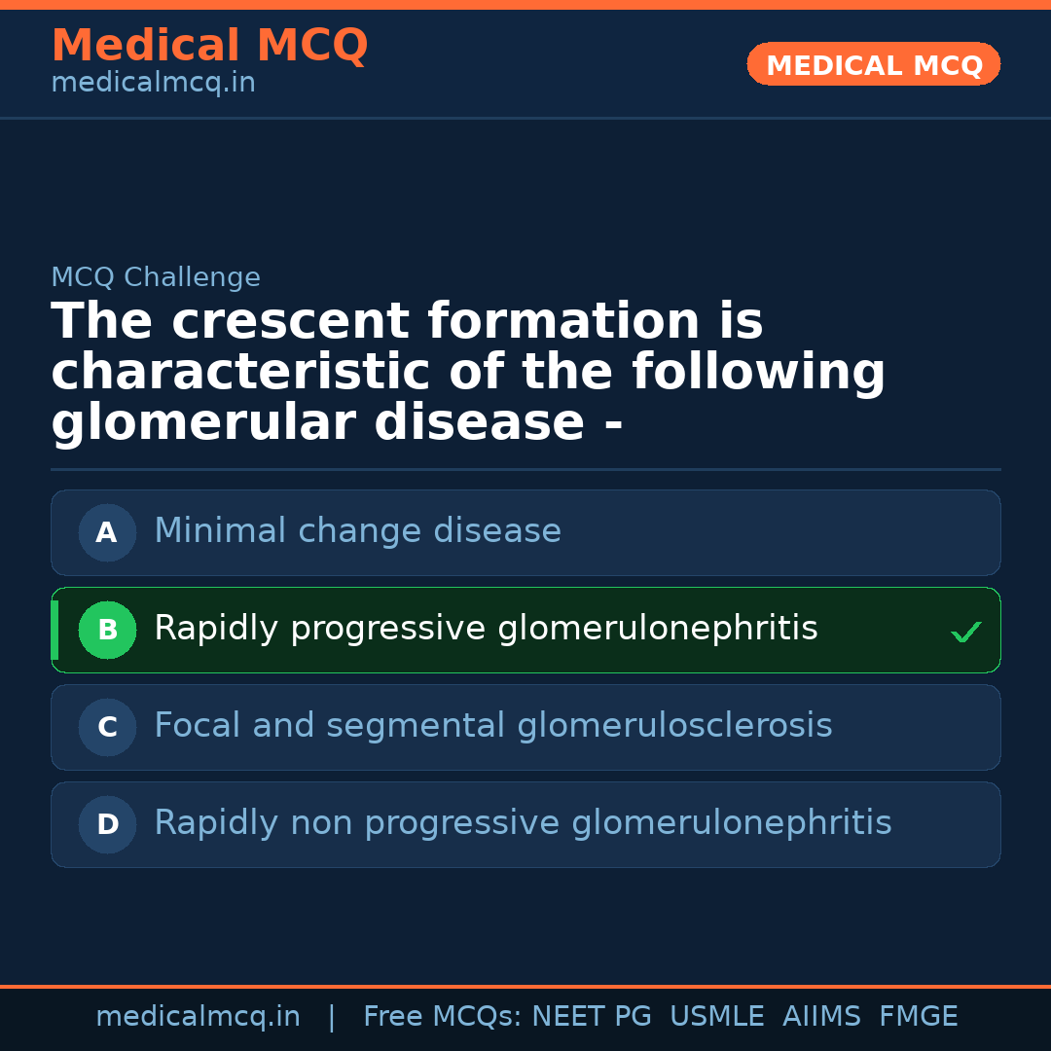Click the letter D circle badge
Screen dimensions: 1051x1051
click(x=107, y=824)
